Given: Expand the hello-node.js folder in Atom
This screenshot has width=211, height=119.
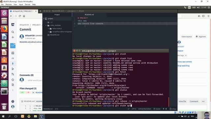Looking at the screenshot, I should (x=48, y=29).
